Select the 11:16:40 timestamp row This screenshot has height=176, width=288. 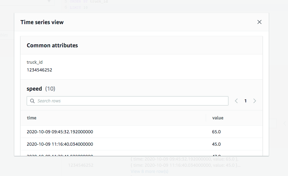(60, 144)
